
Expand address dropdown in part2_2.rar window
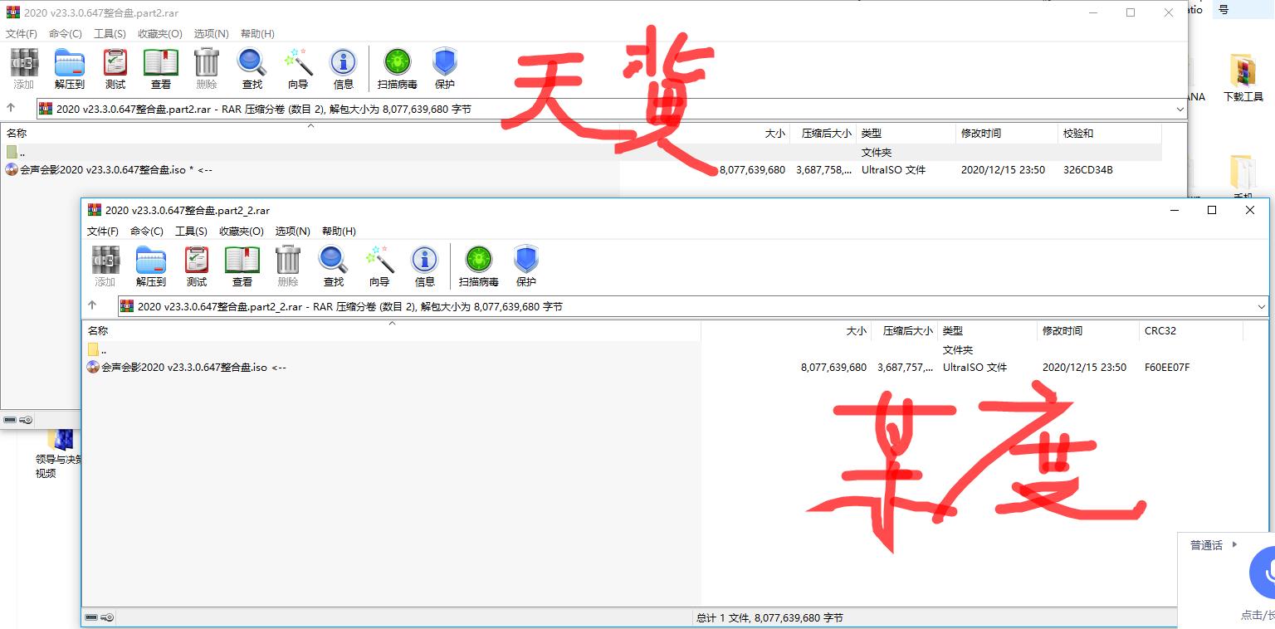[1262, 306]
